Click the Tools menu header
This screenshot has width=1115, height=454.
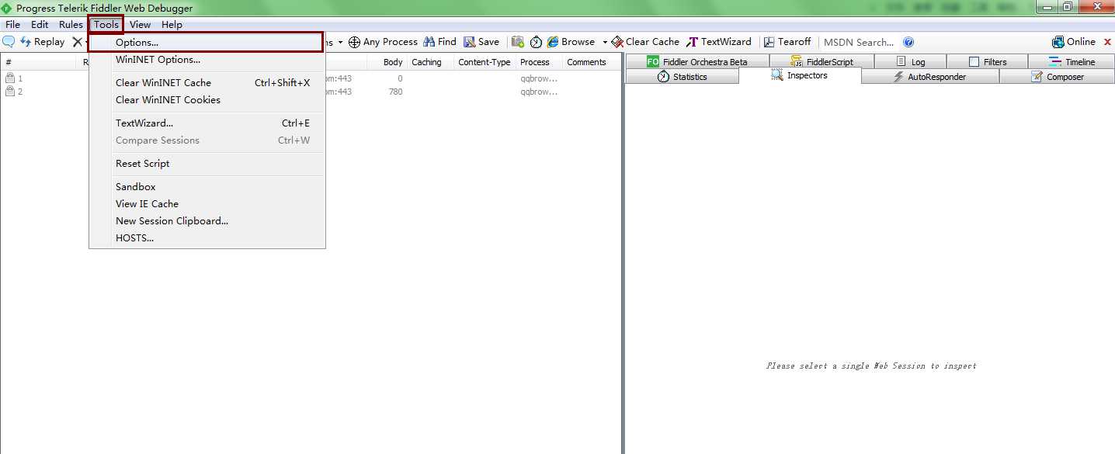(106, 25)
